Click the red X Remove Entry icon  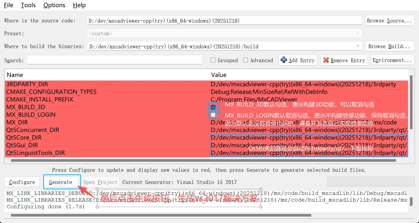[x=326, y=60]
